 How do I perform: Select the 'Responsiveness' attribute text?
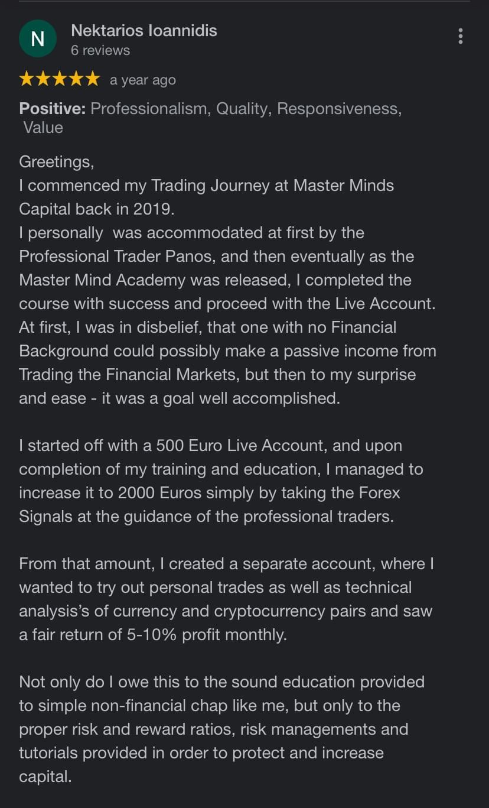(340, 109)
